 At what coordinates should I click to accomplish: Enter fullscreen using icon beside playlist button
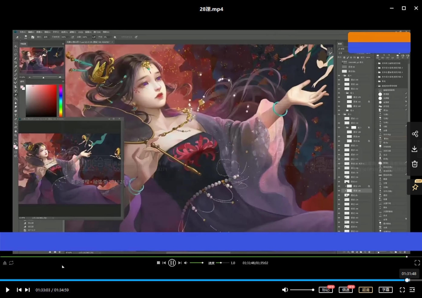pyautogui.click(x=402, y=290)
